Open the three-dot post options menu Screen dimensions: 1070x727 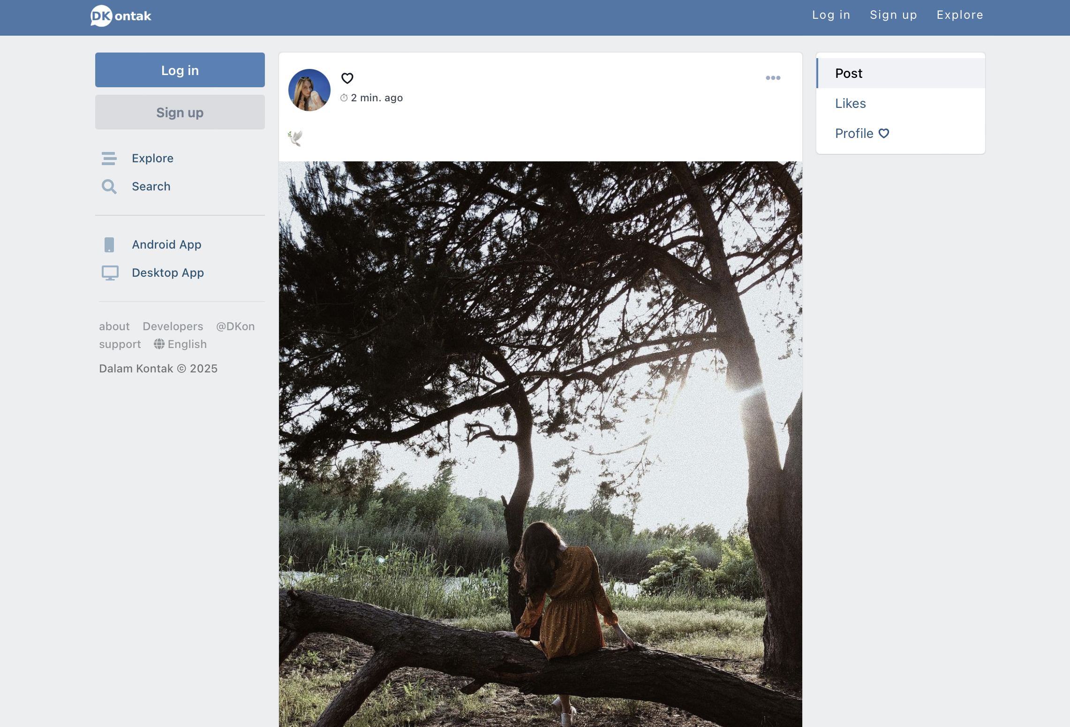click(x=773, y=78)
